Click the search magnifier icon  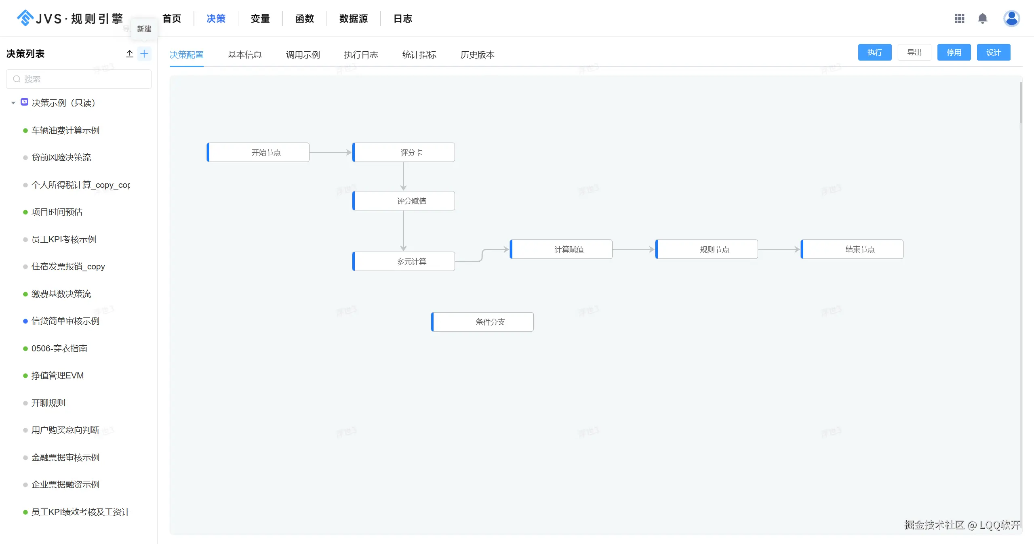coord(17,79)
